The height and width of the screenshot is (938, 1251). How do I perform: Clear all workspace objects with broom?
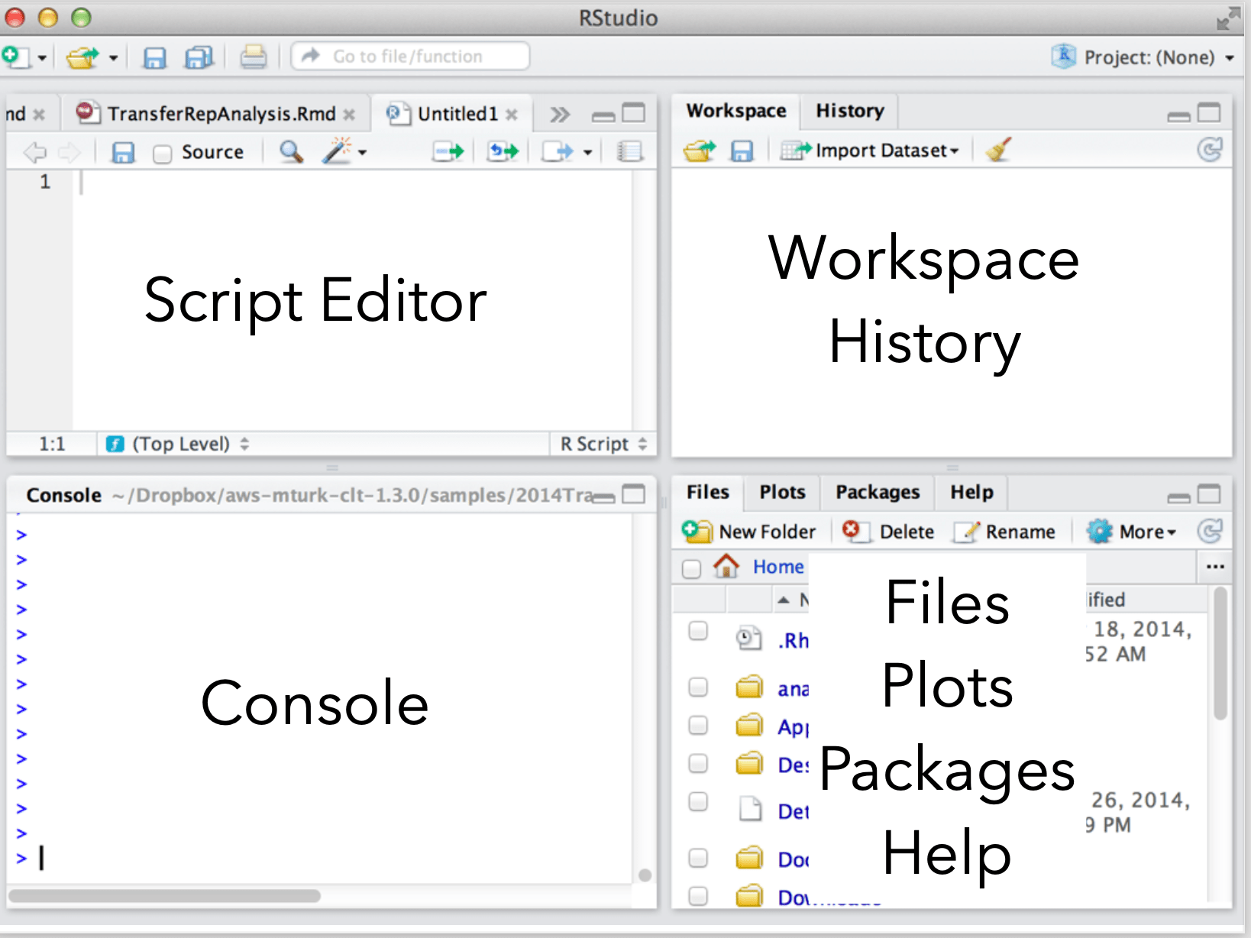click(x=997, y=150)
